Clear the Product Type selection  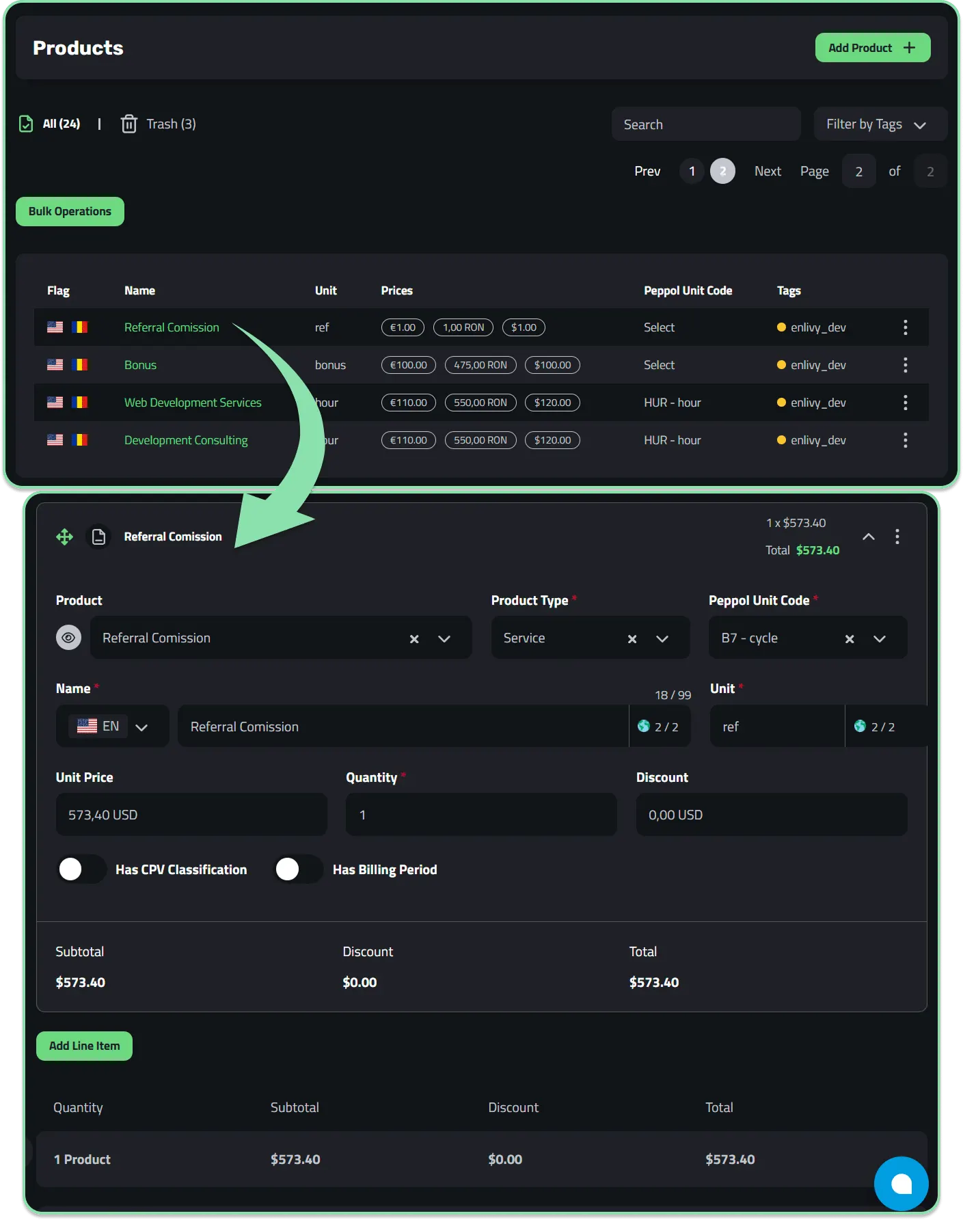tap(632, 638)
